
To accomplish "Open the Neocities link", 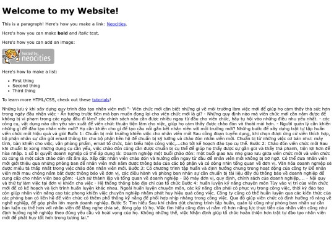I will [x=116, y=24].
